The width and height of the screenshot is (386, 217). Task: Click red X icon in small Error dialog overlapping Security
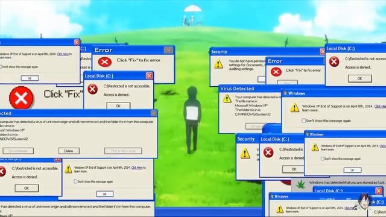click(276, 72)
